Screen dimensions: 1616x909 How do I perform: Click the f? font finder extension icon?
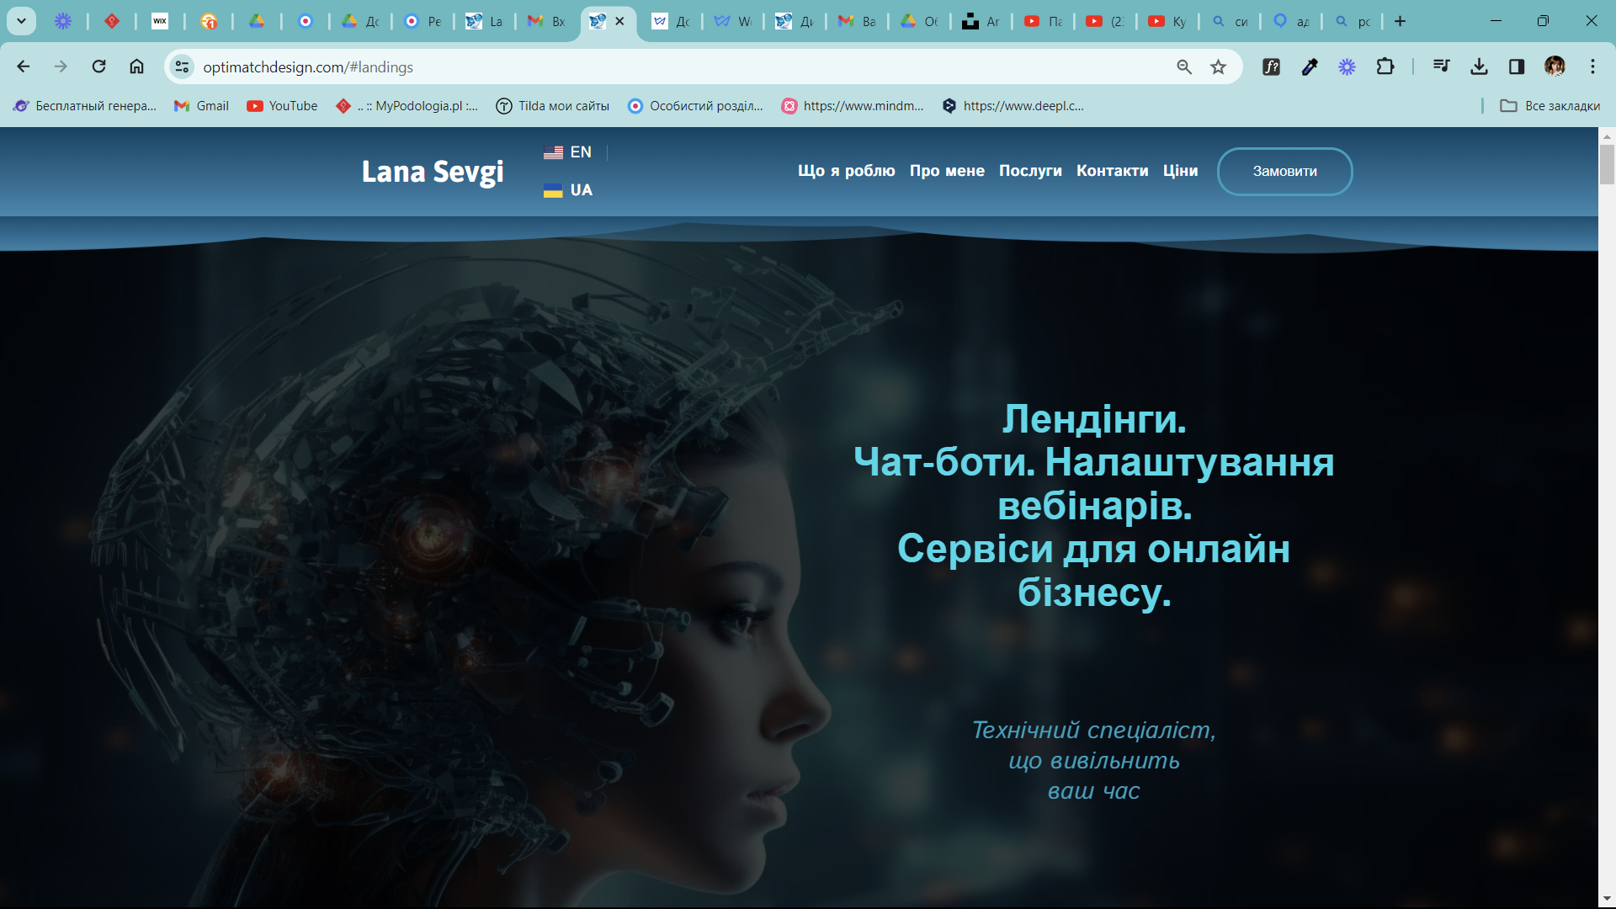(x=1272, y=66)
